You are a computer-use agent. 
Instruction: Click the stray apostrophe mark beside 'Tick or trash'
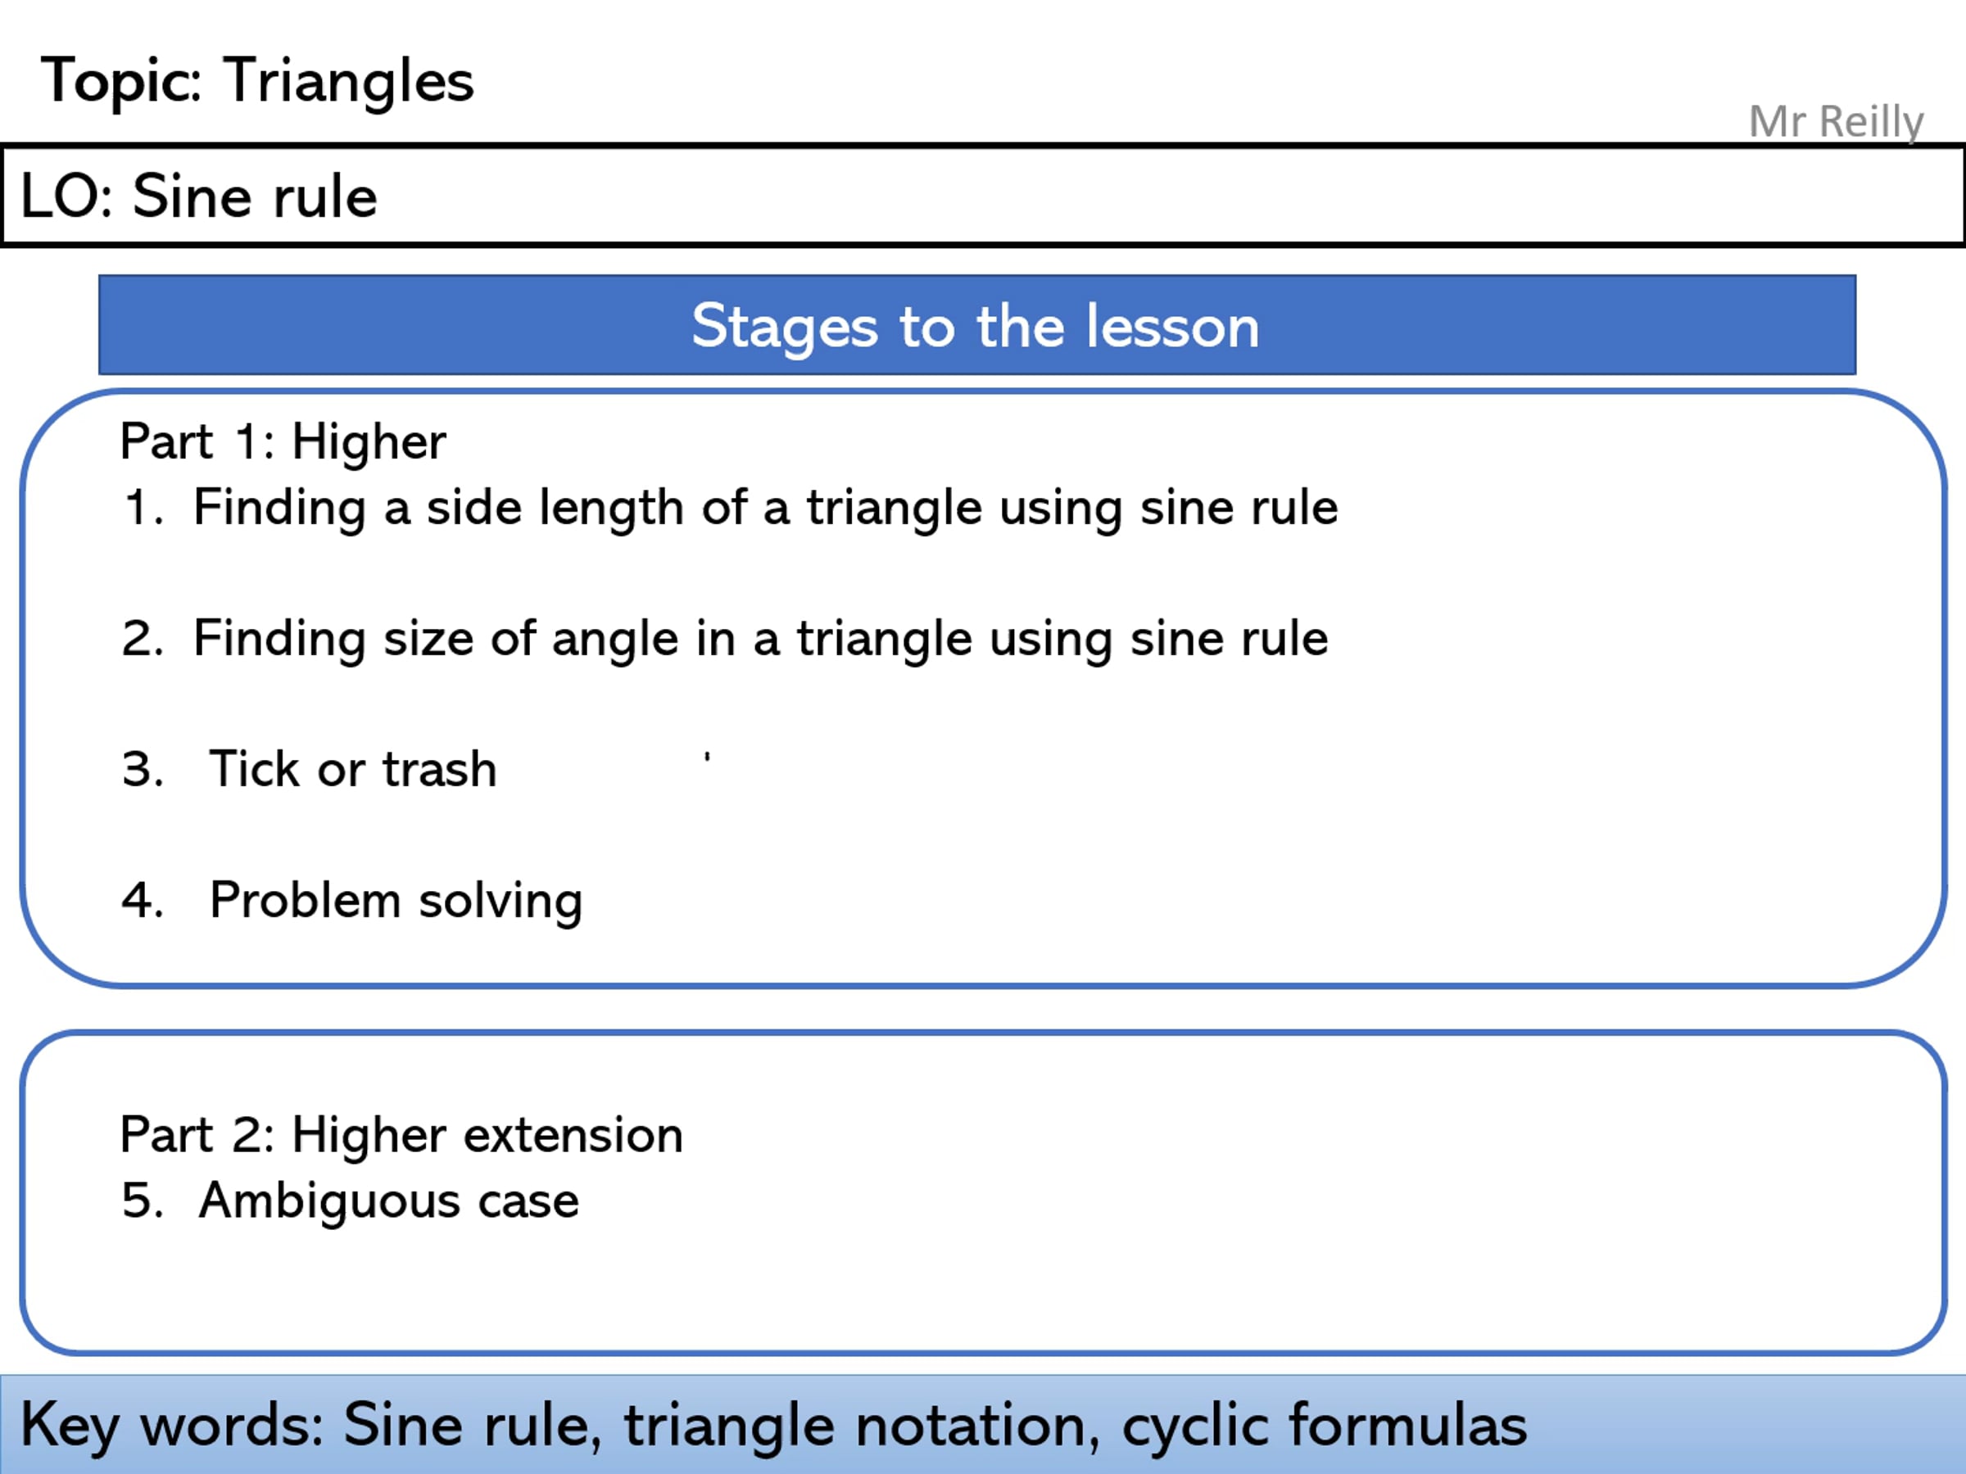tap(707, 757)
